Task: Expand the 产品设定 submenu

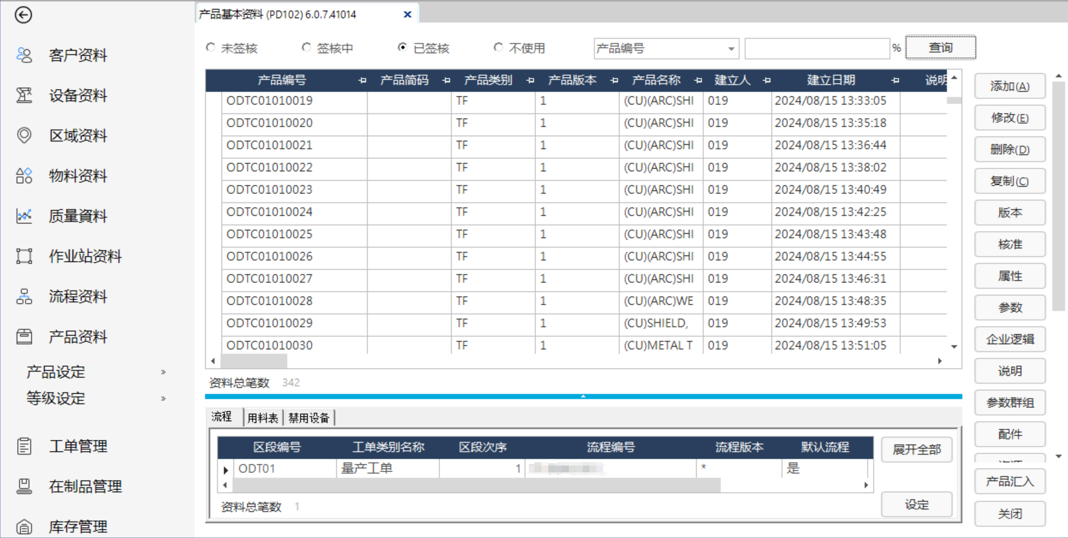Action: pyautogui.click(x=163, y=372)
